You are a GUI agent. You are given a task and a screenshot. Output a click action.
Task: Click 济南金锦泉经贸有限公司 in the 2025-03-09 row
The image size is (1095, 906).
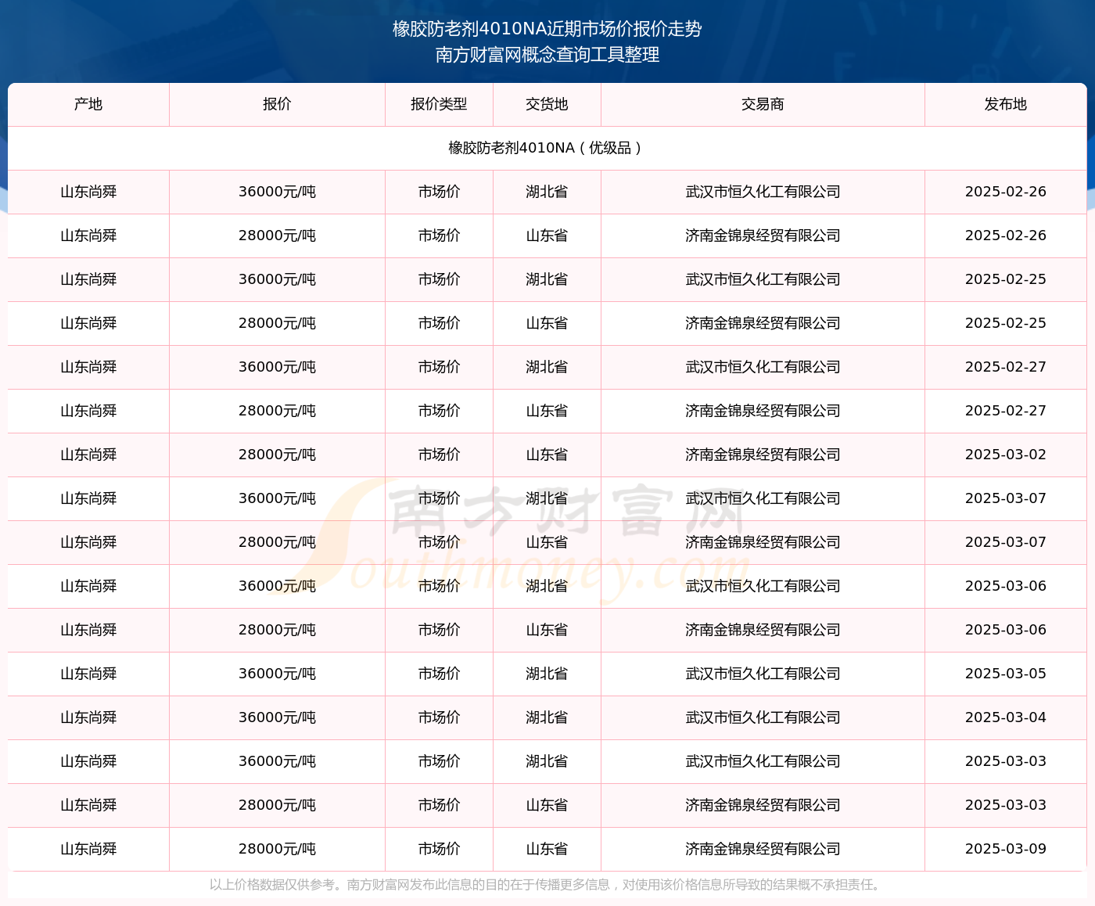pyautogui.click(x=763, y=849)
